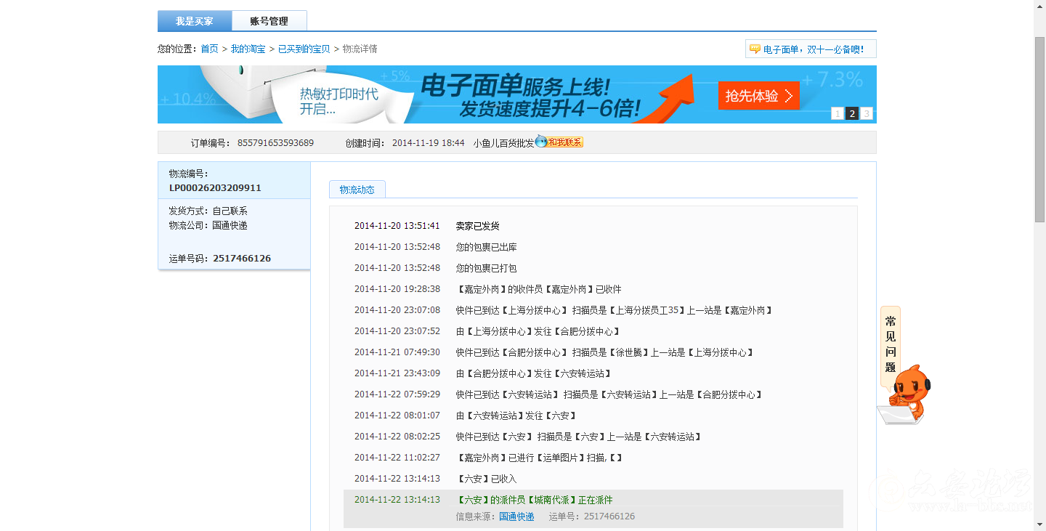Open 首页 from the breadcrumb
The height and width of the screenshot is (531, 1046).
[x=208, y=49]
